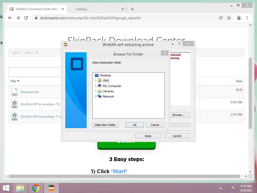Switch to the SkinPack Download Center tab

tap(36, 9)
